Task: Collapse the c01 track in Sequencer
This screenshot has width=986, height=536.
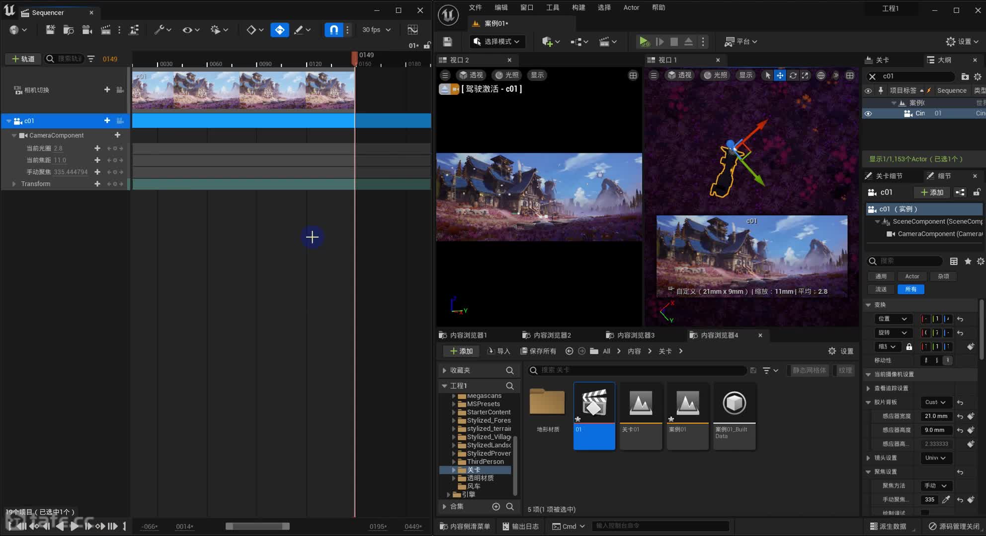Action: point(8,121)
